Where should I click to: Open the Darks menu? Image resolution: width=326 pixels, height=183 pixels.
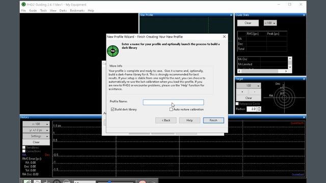coord(63,11)
